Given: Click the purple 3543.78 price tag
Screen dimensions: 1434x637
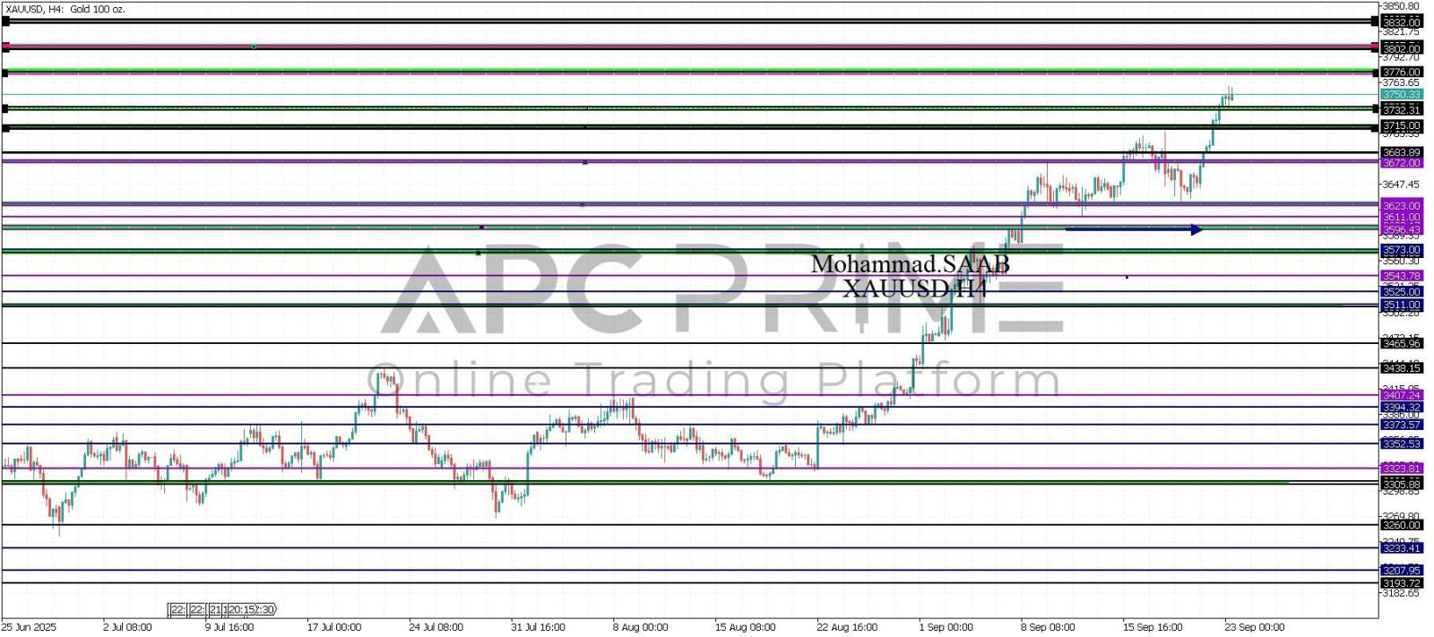Looking at the screenshot, I should [x=1401, y=276].
